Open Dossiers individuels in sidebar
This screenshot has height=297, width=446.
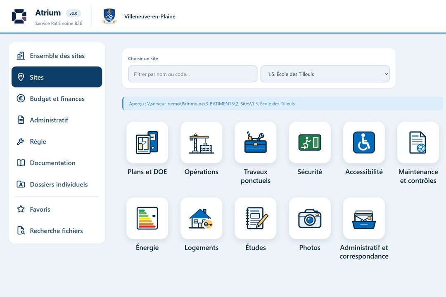pos(57,184)
